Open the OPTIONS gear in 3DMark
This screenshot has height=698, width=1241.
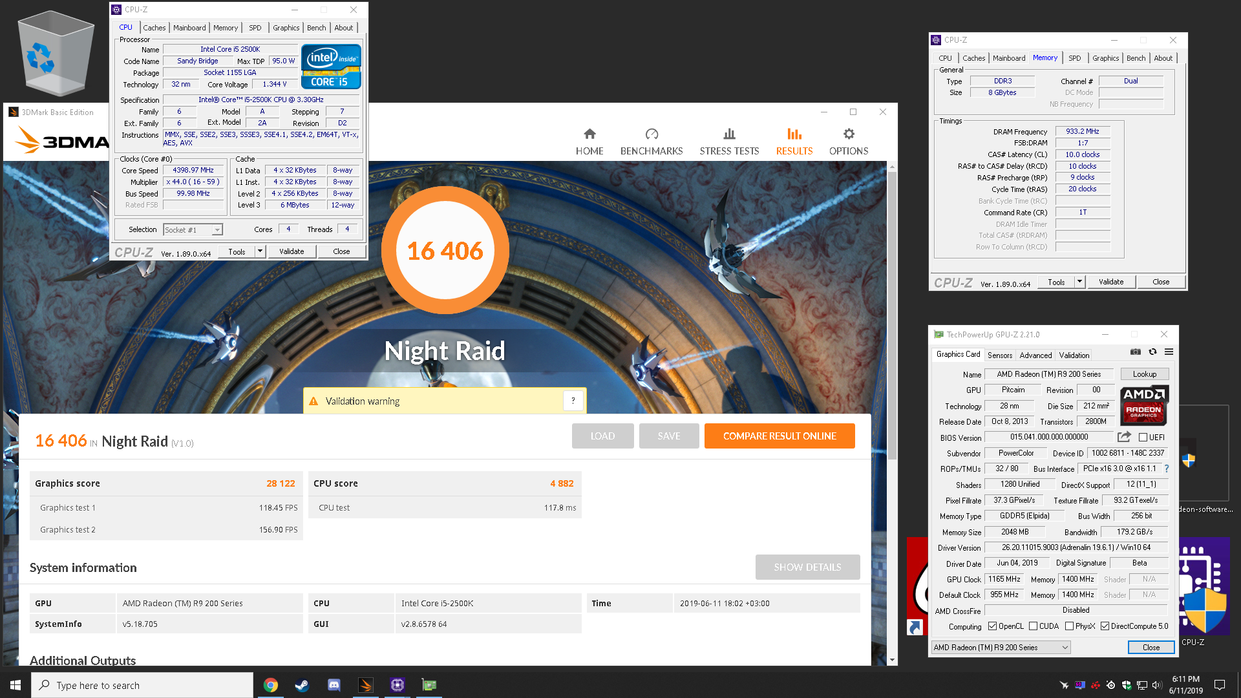(849, 142)
